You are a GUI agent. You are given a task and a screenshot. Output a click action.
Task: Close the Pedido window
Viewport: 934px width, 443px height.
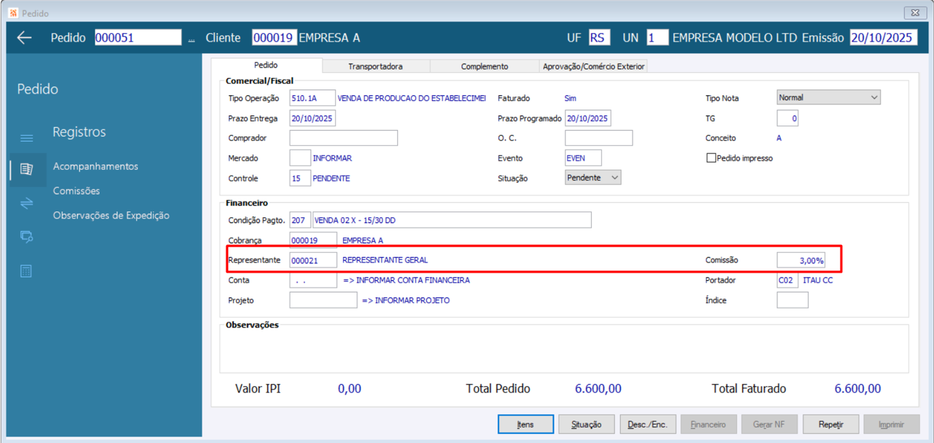[914, 13]
